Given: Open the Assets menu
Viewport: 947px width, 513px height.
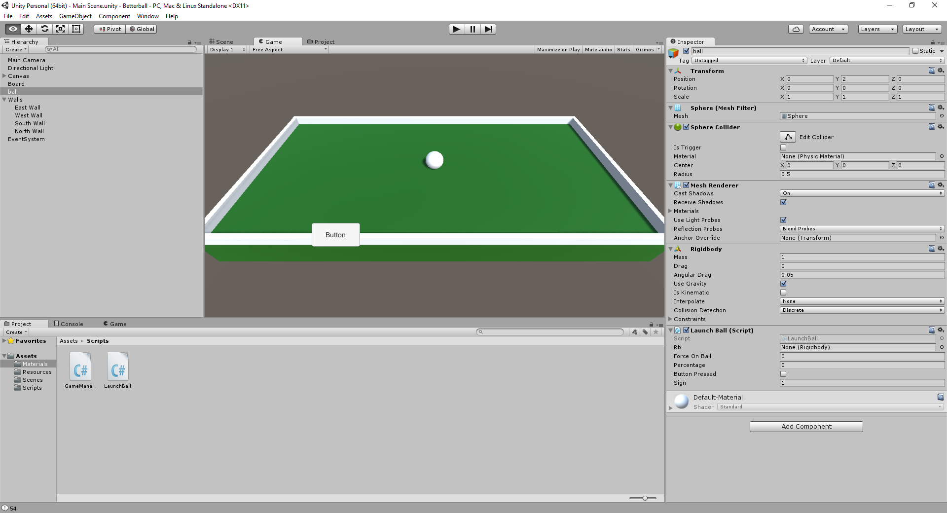Looking at the screenshot, I should [44, 16].
